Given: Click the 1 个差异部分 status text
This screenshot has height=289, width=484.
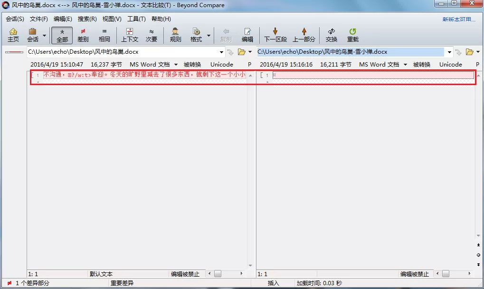Looking at the screenshot, I should coord(32,283).
